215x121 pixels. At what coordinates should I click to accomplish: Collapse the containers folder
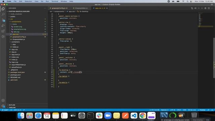(x=15, y=42)
